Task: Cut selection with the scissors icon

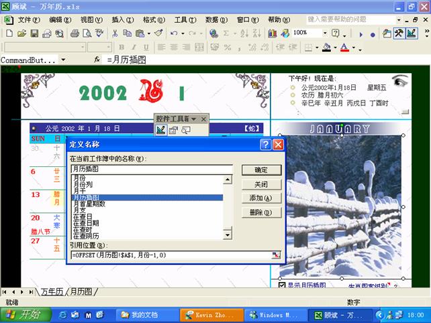Action: 115,34
